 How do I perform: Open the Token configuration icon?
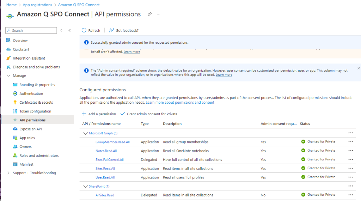15,111
